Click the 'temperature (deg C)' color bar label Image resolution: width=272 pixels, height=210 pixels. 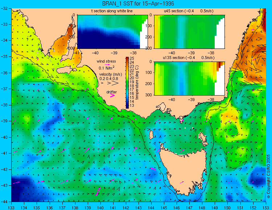point(137,83)
